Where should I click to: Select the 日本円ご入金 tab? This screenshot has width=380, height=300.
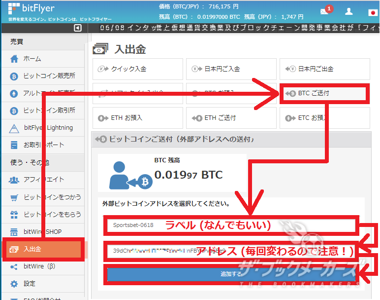[x=231, y=69]
